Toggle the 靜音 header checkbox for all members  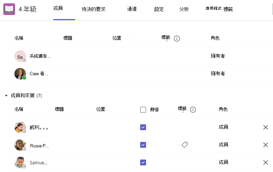tap(143, 110)
